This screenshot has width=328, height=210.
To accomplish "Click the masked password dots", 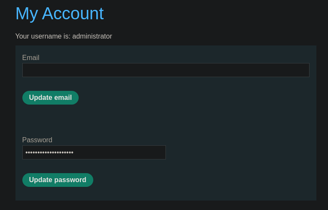I will [x=49, y=153].
